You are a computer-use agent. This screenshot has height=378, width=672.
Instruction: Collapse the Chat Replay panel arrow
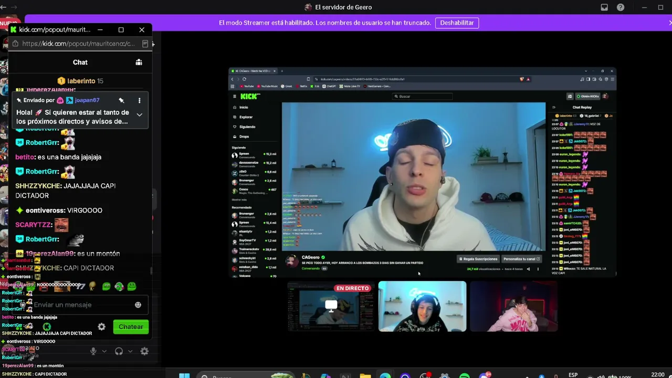[x=553, y=107]
